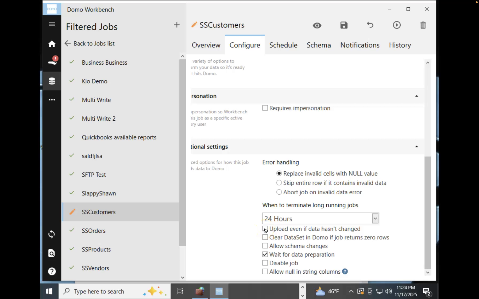Preview the job with the eye icon

[x=317, y=25]
